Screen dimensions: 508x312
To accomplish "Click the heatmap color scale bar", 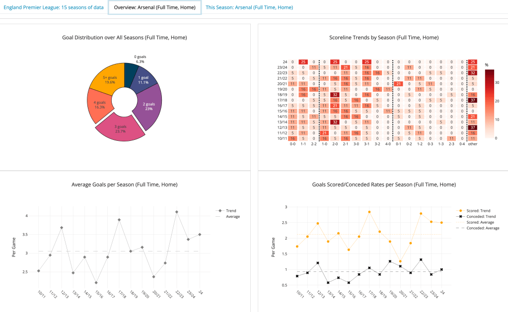I will click(x=489, y=104).
